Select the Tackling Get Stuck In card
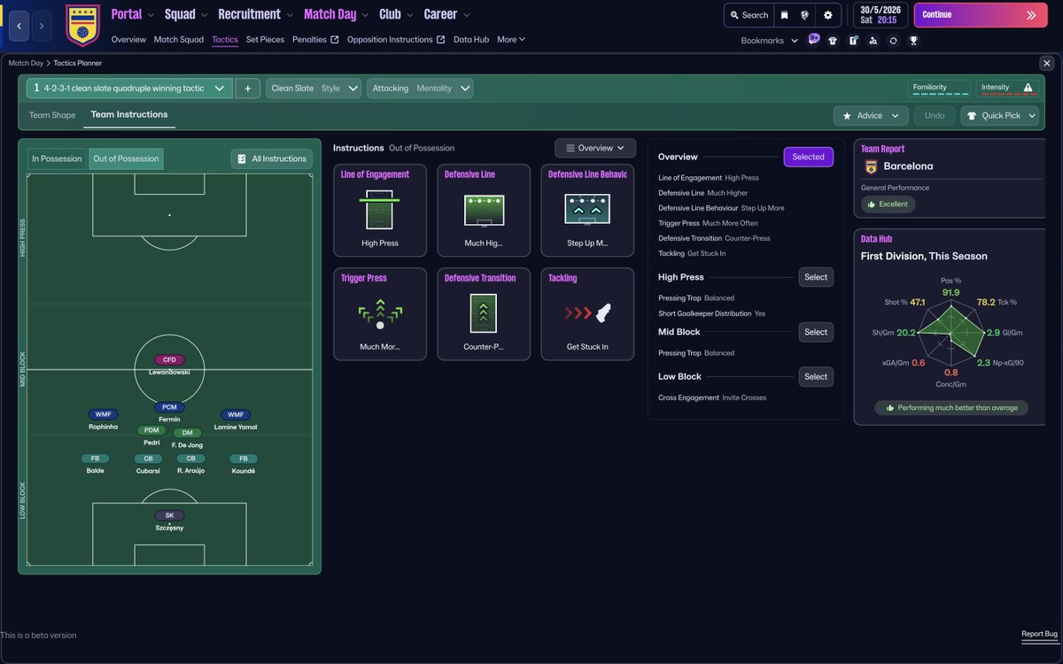The width and height of the screenshot is (1063, 664). click(587, 313)
